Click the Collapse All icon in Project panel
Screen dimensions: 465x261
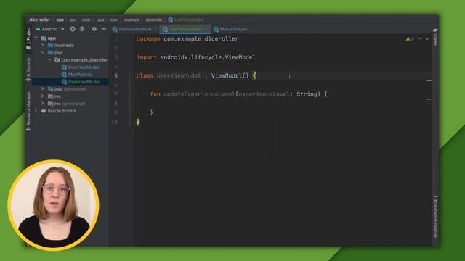pos(82,29)
